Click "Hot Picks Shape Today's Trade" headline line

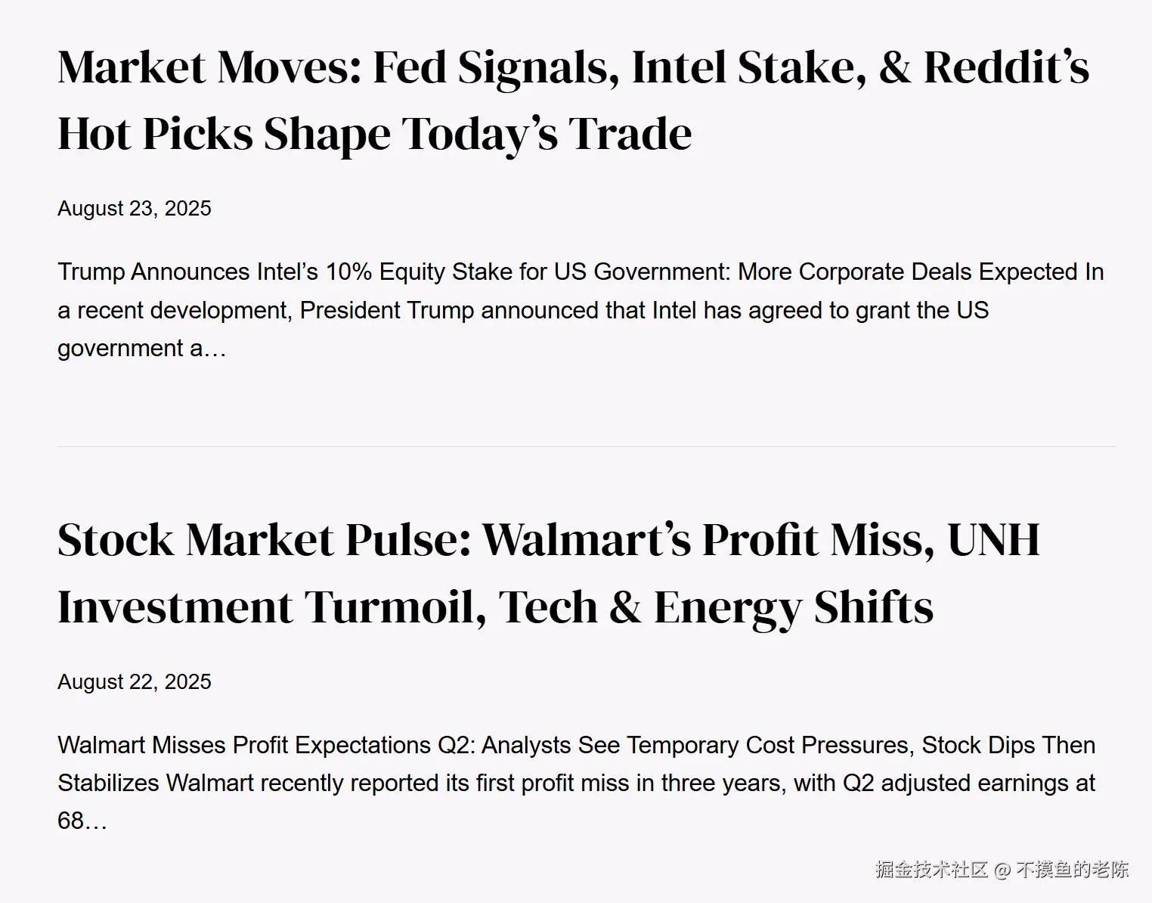(x=374, y=135)
